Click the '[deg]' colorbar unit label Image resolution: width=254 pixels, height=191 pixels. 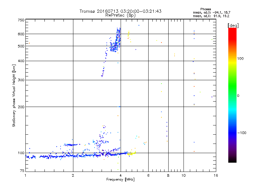233,25
